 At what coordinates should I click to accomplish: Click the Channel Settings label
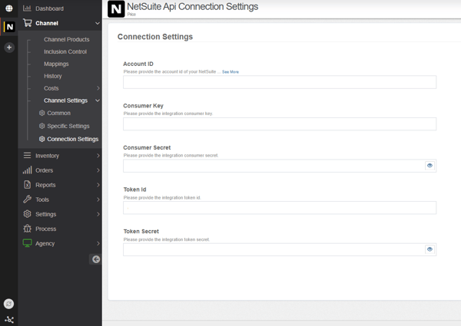click(65, 100)
